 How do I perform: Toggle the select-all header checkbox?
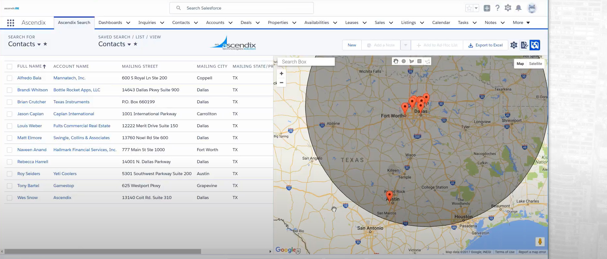click(10, 67)
